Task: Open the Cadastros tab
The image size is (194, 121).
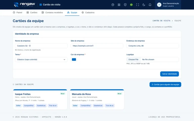Action: click(88, 12)
